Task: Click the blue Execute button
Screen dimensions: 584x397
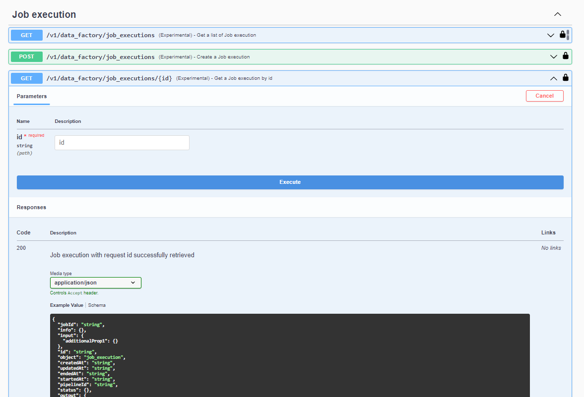Action: point(290,182)
